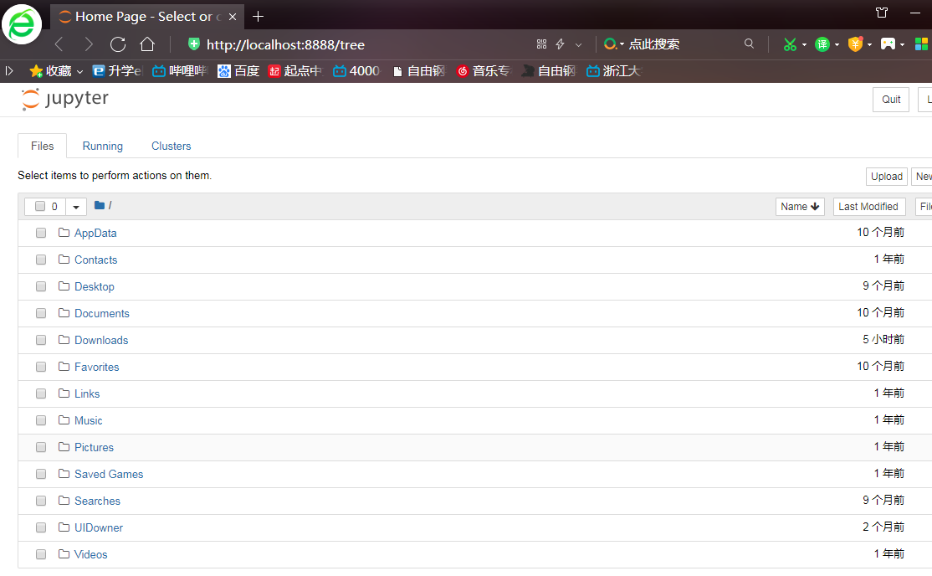The height and width of the screenshot is (576, 932).
Task: Open the game controller extension icon
Action: (x=888, y=44)
